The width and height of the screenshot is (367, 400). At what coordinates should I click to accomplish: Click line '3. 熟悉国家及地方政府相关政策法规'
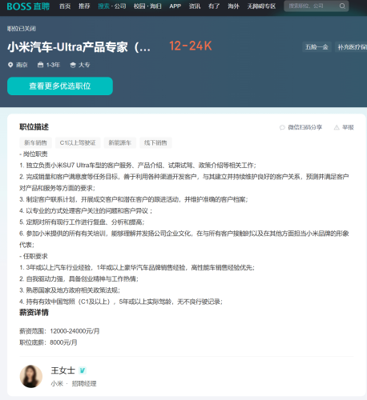click(70, 290)
